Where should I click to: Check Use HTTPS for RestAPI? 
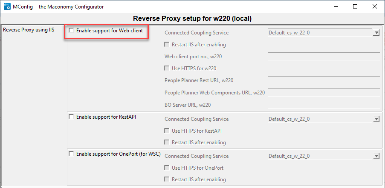[x=167, y=131]
